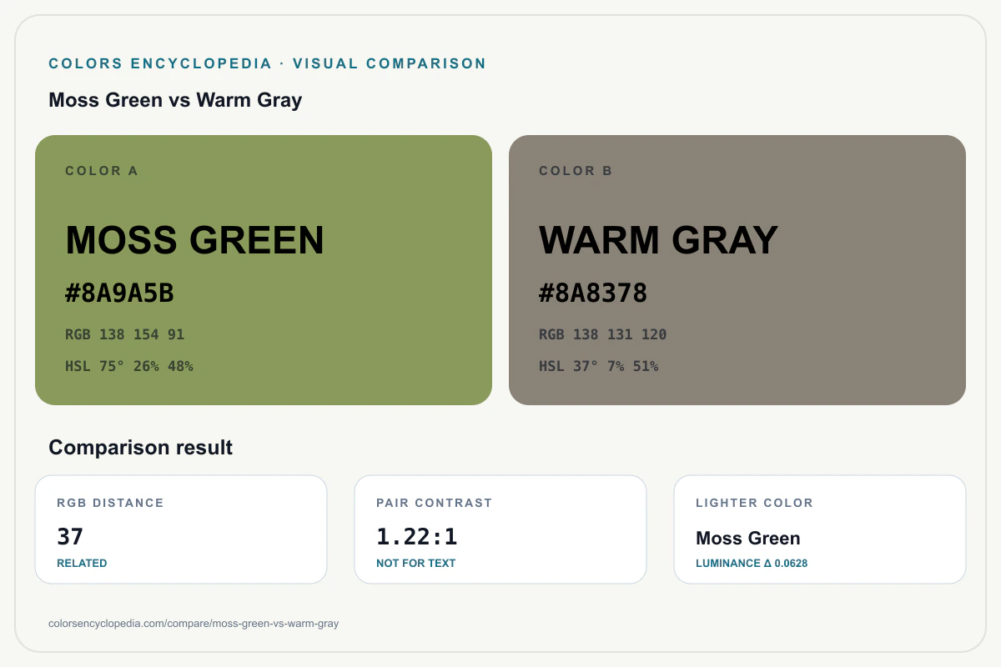
Task: Click the RGB DISTANCE label
Action: coord(110,503)
